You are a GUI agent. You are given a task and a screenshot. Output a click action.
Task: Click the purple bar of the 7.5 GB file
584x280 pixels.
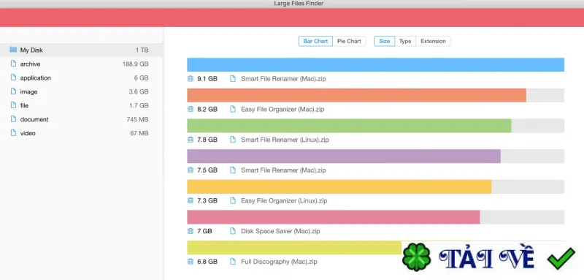pos(344,156)
